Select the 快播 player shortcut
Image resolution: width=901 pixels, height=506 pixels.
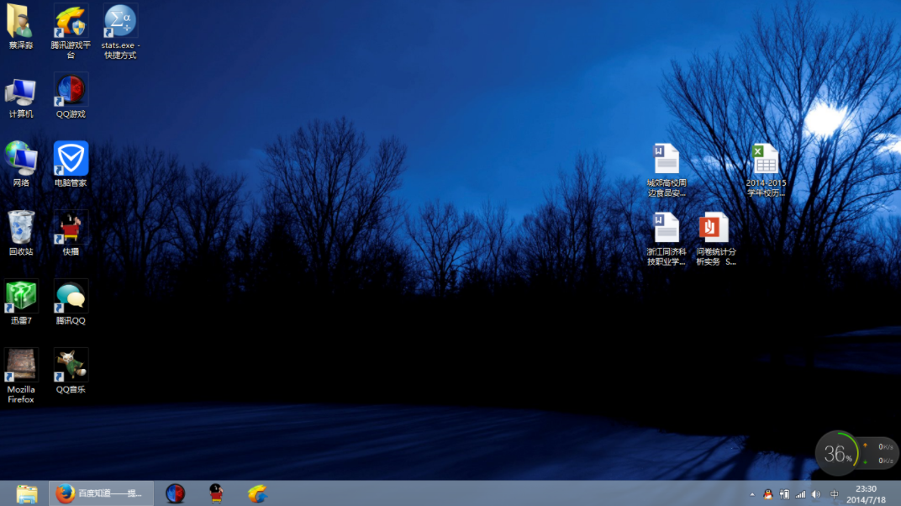tap(71, 228)
